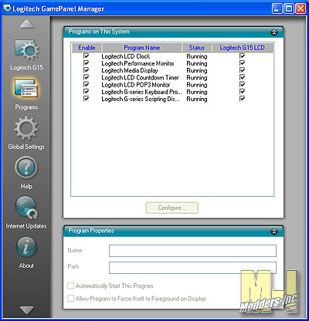The height and width of the screenshot is (321, 309).
Task: Sort by the Program Name column header
Action: tap(142, 48)
